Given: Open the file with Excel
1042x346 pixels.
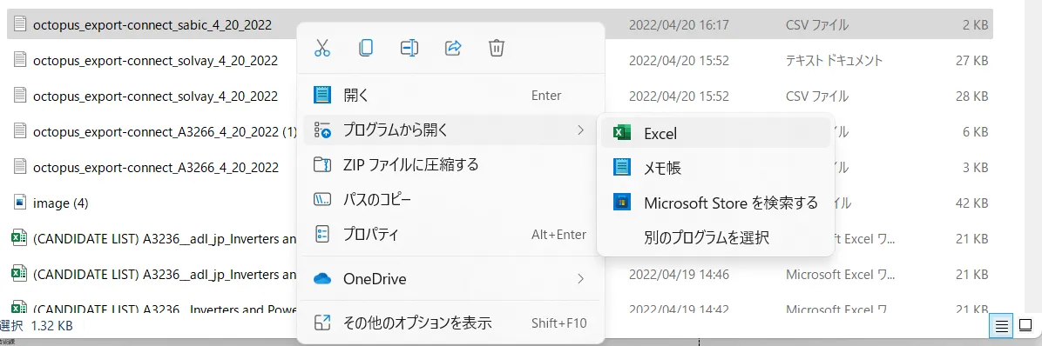Looking at the screenshot, I should (715, 133).
